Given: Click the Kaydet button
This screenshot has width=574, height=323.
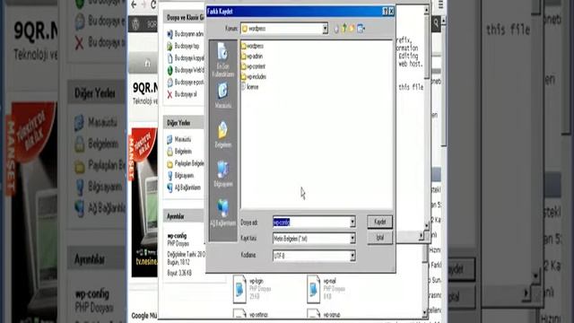Looking at the screenshot, I should [x=380, y=222].
